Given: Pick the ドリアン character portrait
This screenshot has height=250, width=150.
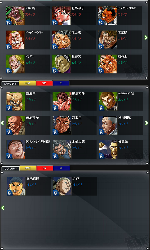Looking at the screenshot, I should [x=15, y=64].
